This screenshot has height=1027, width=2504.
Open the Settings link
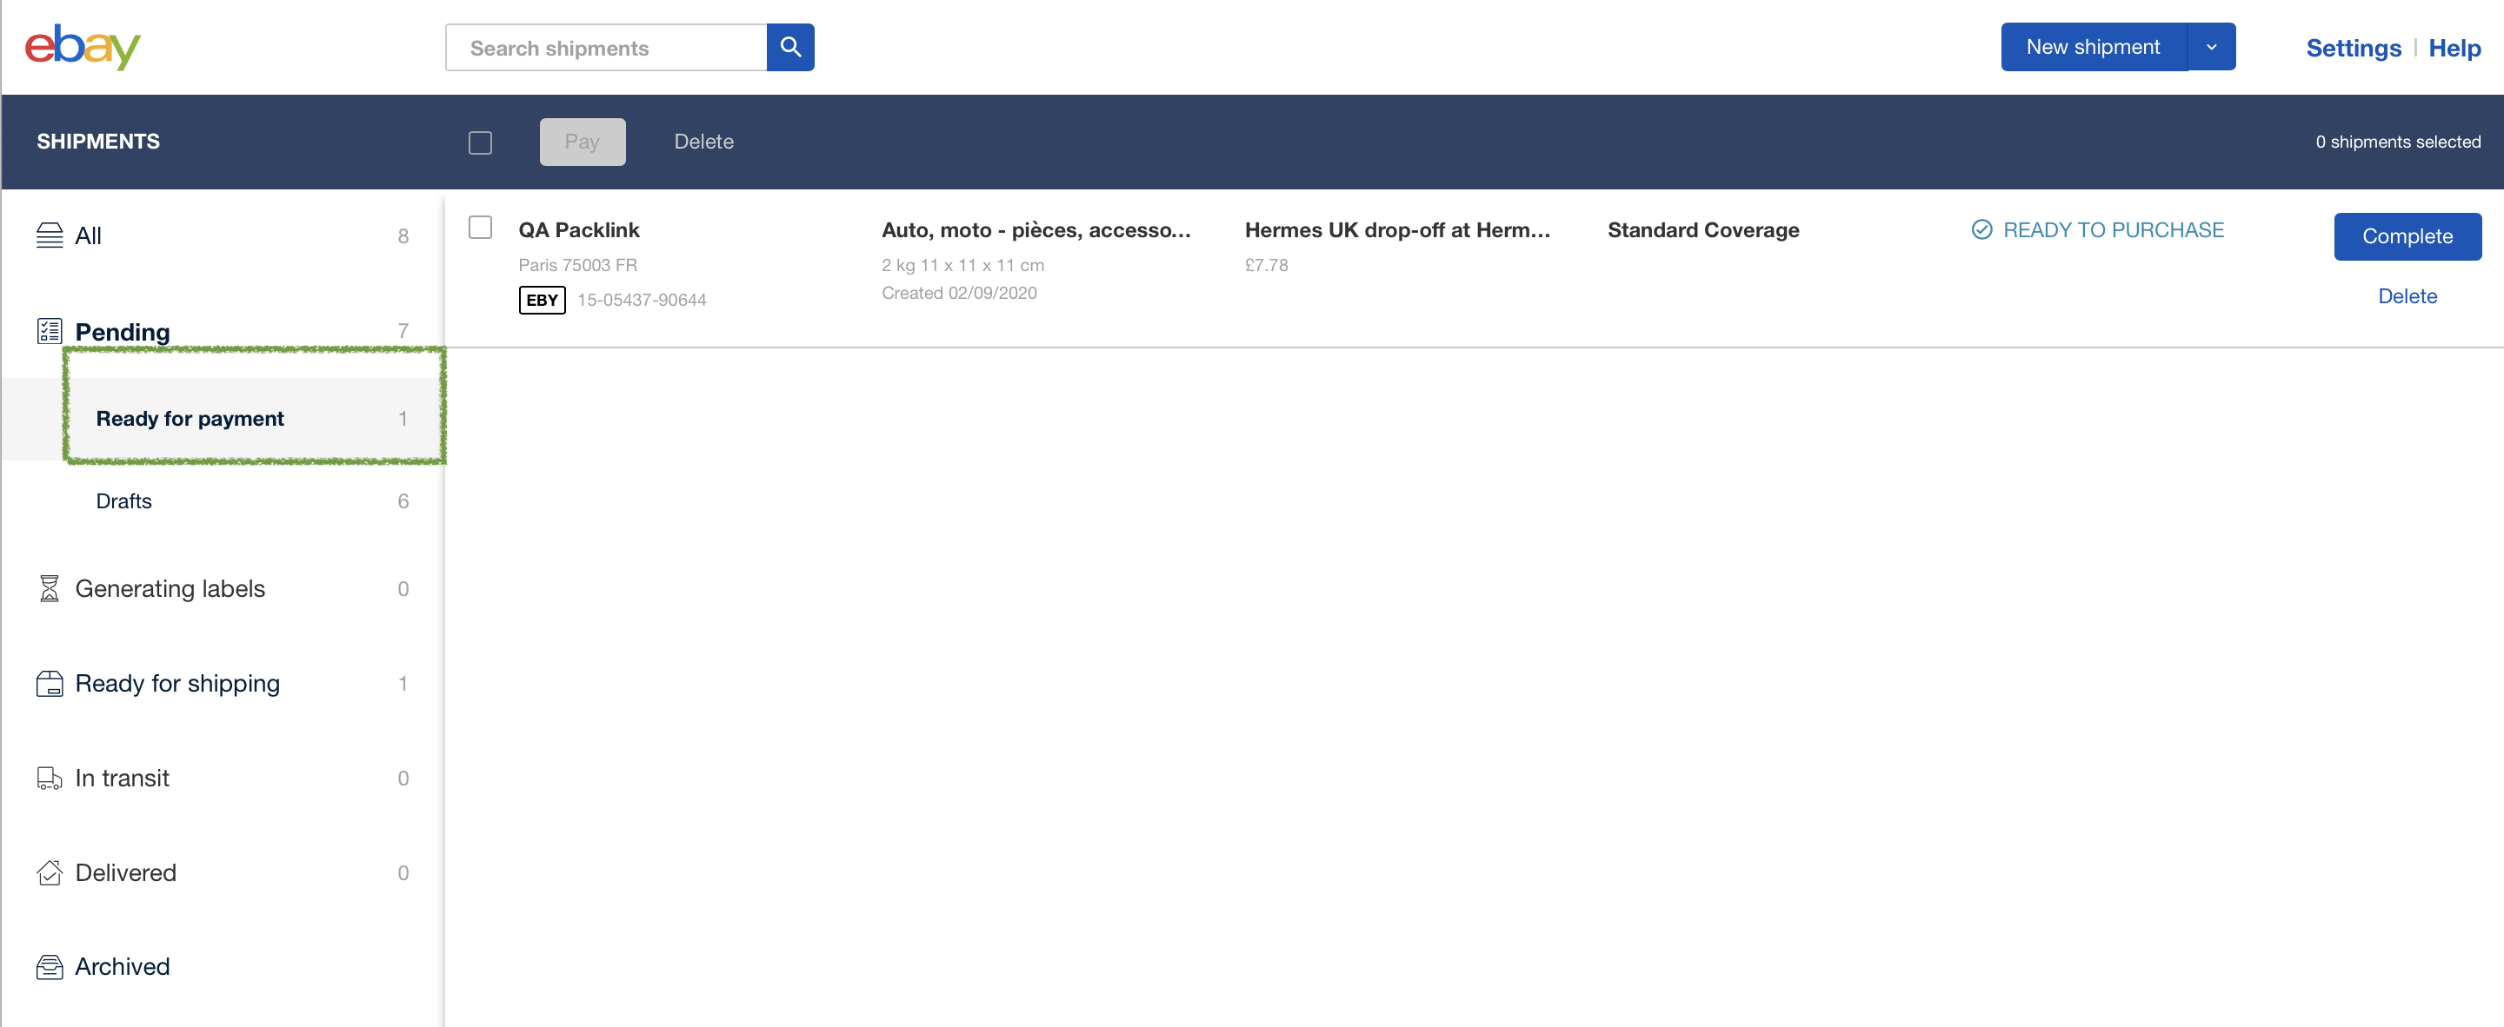(x=2354, y=48)
